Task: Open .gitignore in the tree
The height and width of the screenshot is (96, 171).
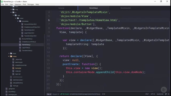Action: (11, 89)
